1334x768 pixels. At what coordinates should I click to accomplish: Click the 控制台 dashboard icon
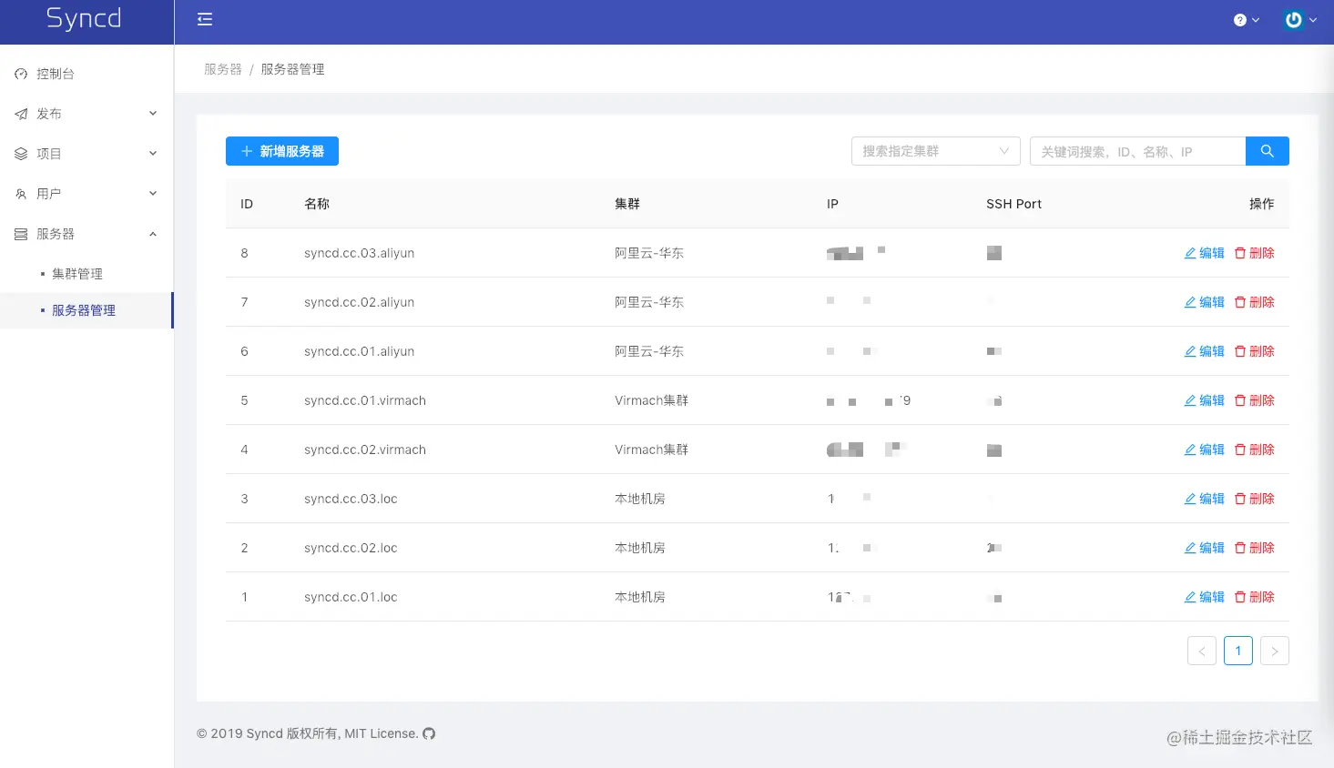pos(21,74)
